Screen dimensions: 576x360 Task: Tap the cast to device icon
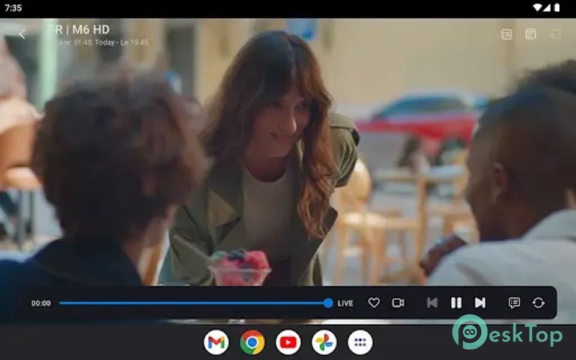pyautogui.click(x=554, y=35)
